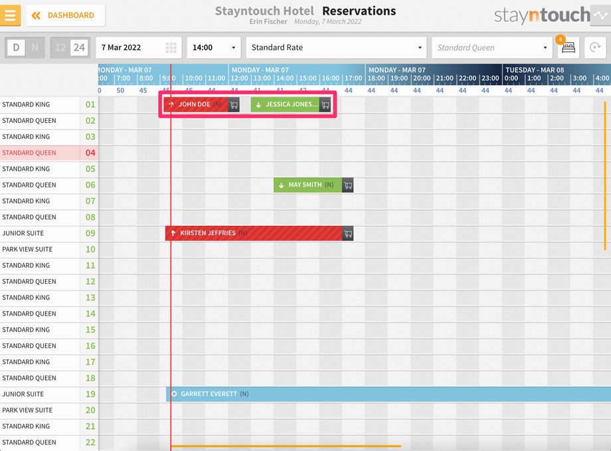Open Jessica Jones reservation block
The width and height of the screenshot is (611, 451).
[285, 104]
